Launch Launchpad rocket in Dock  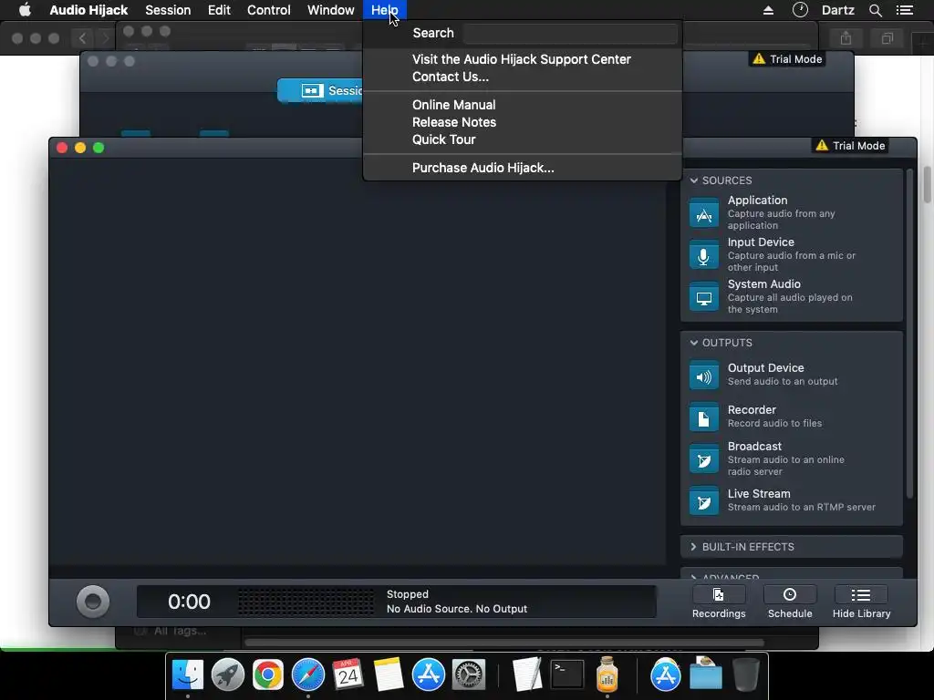227,675
